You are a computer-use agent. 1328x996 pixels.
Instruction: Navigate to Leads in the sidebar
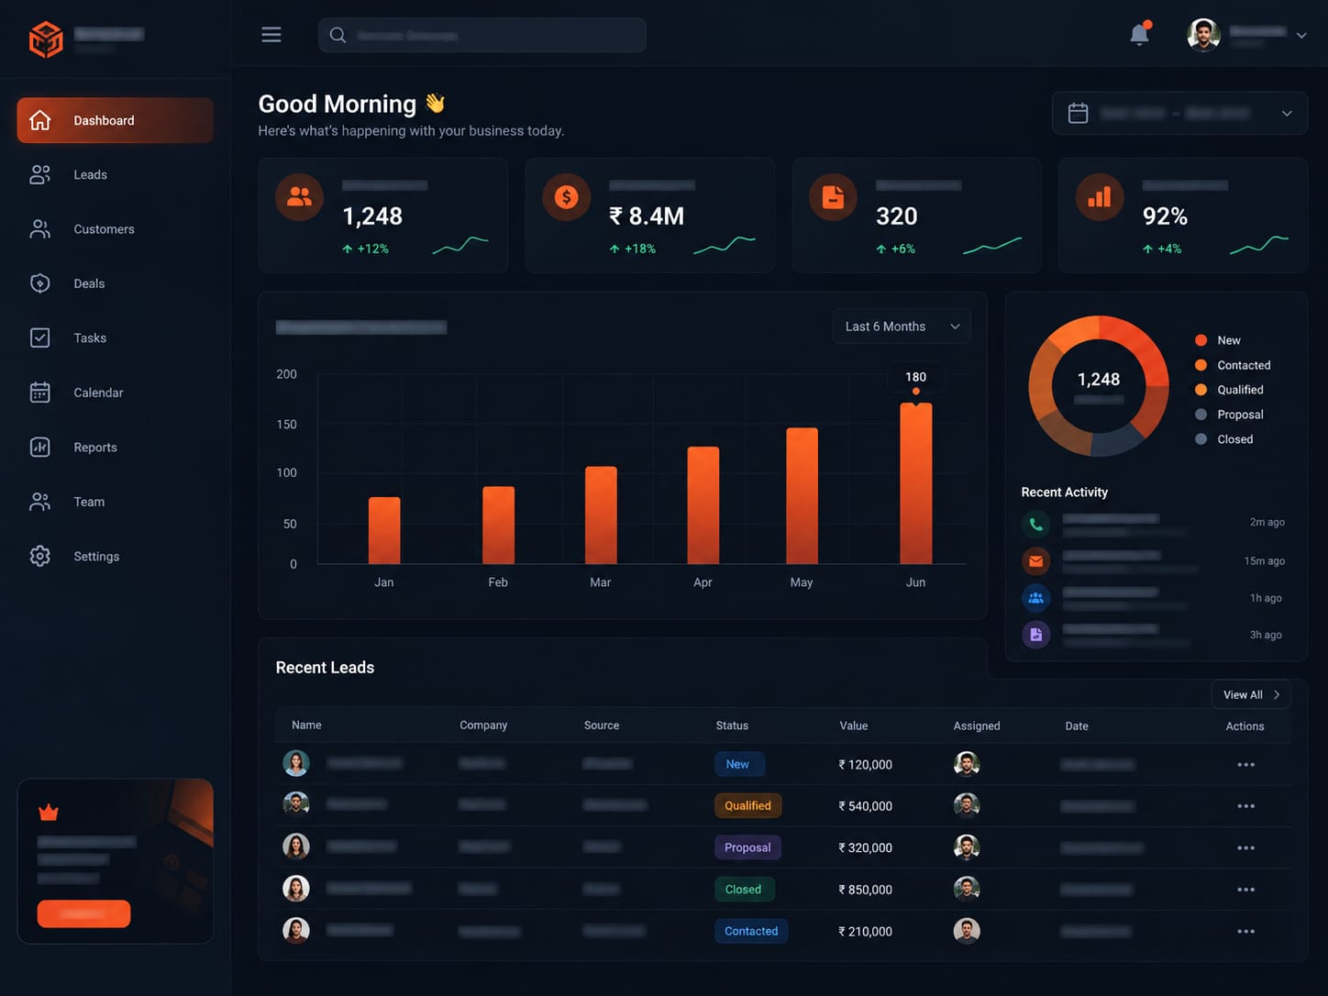pos(116,174)
